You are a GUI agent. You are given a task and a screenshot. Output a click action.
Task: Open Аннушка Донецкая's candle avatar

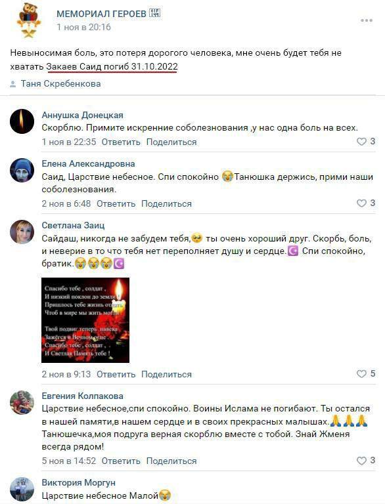click(x=22, y=121)
